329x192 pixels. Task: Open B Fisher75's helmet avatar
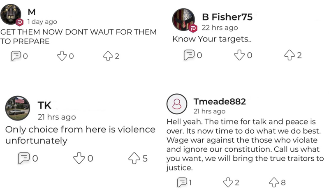point(183,19)
